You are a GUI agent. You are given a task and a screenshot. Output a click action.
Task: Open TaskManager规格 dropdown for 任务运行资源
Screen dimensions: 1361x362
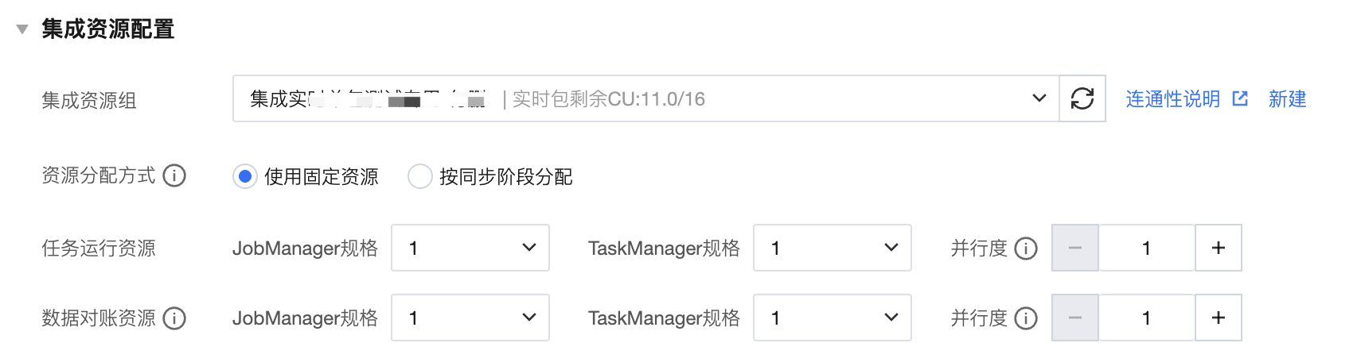832,248
